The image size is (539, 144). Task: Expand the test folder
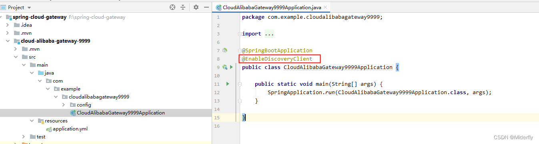[x=24, y=137]
